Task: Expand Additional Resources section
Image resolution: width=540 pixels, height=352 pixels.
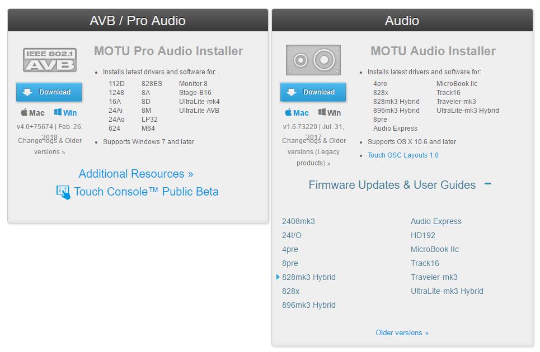Action: tap(136, 174)
